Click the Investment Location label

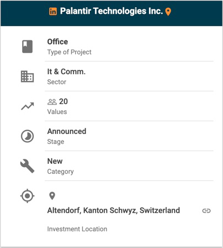pyautogui.click(x=77, y=229)
